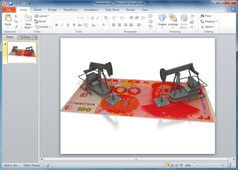Toggle text Shadow formatting
238x170 pixels.
[x=74, y=25]
